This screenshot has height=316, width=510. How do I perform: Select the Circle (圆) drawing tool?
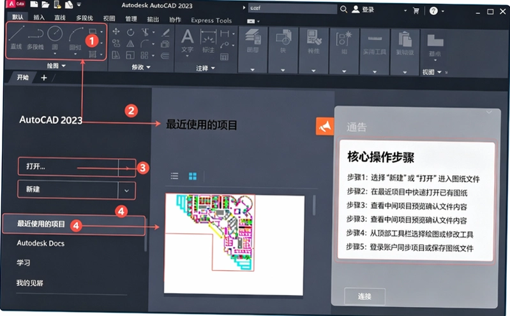tap(55, 38)
